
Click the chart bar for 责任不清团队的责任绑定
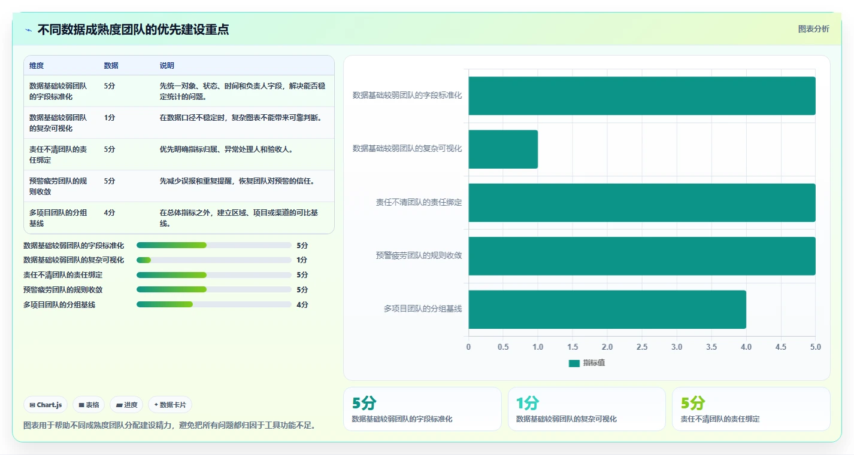642,203
